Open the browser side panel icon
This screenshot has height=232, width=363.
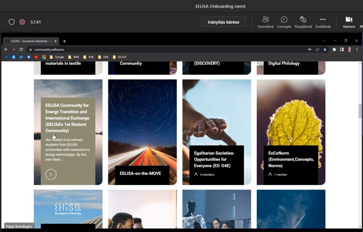(342, 50)
